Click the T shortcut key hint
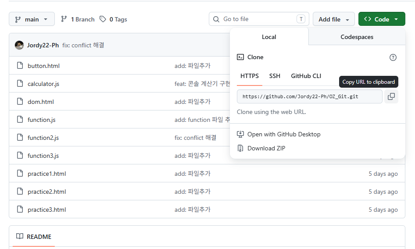The height and width of the screenshot is (249, 415). [301, 19]
